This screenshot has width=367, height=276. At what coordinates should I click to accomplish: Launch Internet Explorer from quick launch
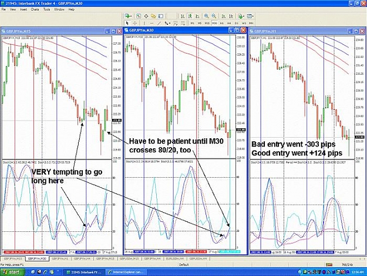[45, 272]
